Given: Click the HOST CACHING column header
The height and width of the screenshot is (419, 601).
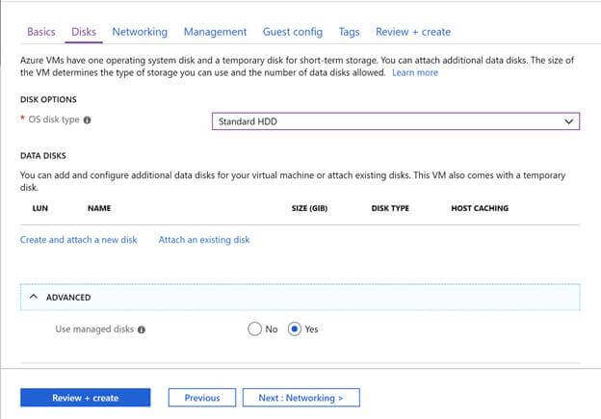Looking at the screenshot, I should (480, 208).
